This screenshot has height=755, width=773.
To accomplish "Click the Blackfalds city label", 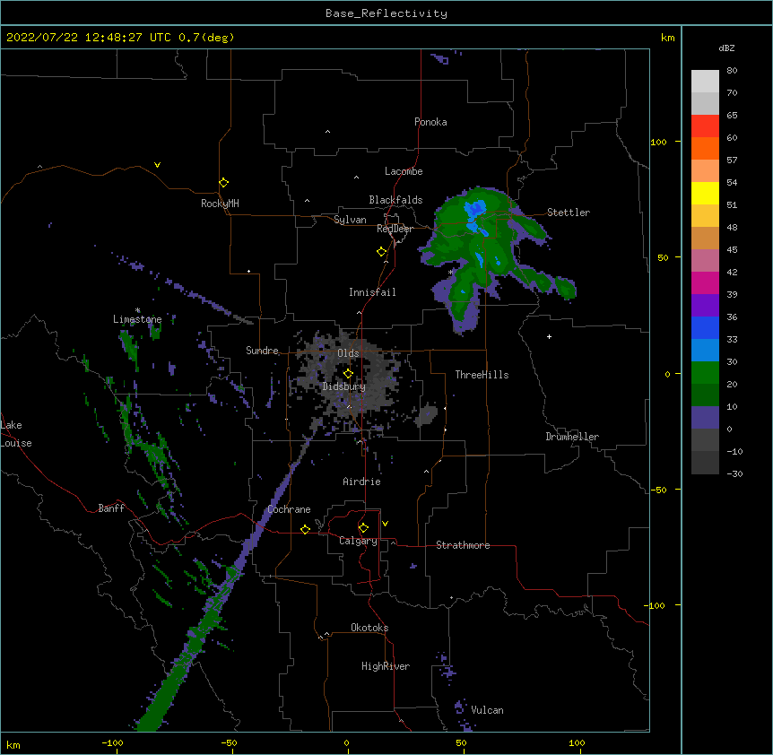I will point(395,200).
